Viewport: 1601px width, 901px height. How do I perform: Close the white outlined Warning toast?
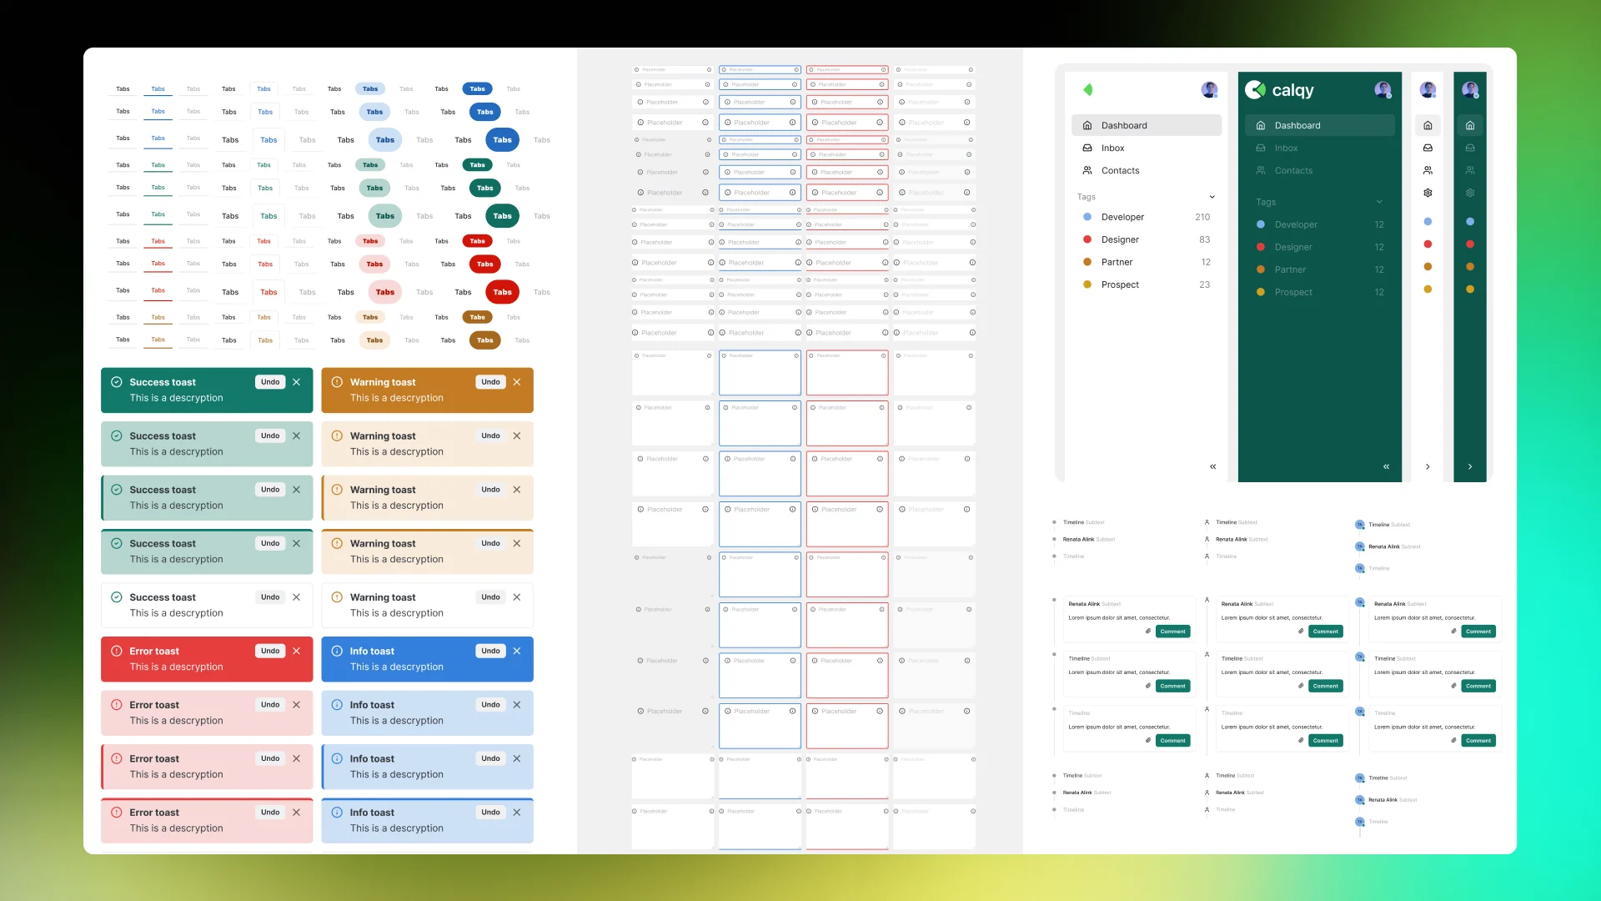(517, 597)
